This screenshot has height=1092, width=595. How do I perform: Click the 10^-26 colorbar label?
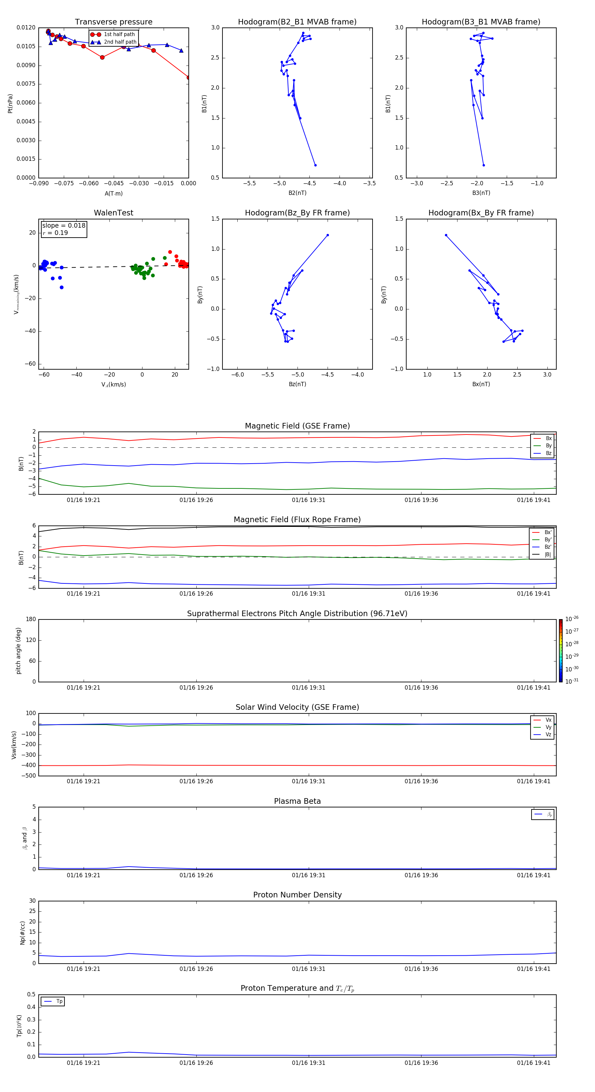[572, 619]
